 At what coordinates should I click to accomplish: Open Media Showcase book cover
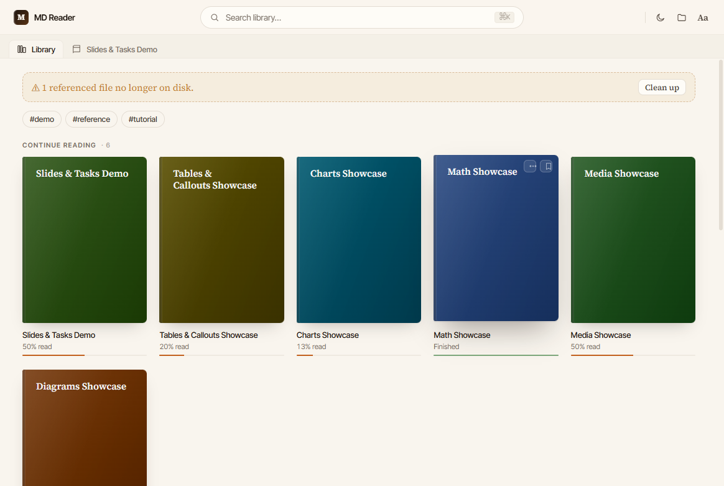point(633,240)
